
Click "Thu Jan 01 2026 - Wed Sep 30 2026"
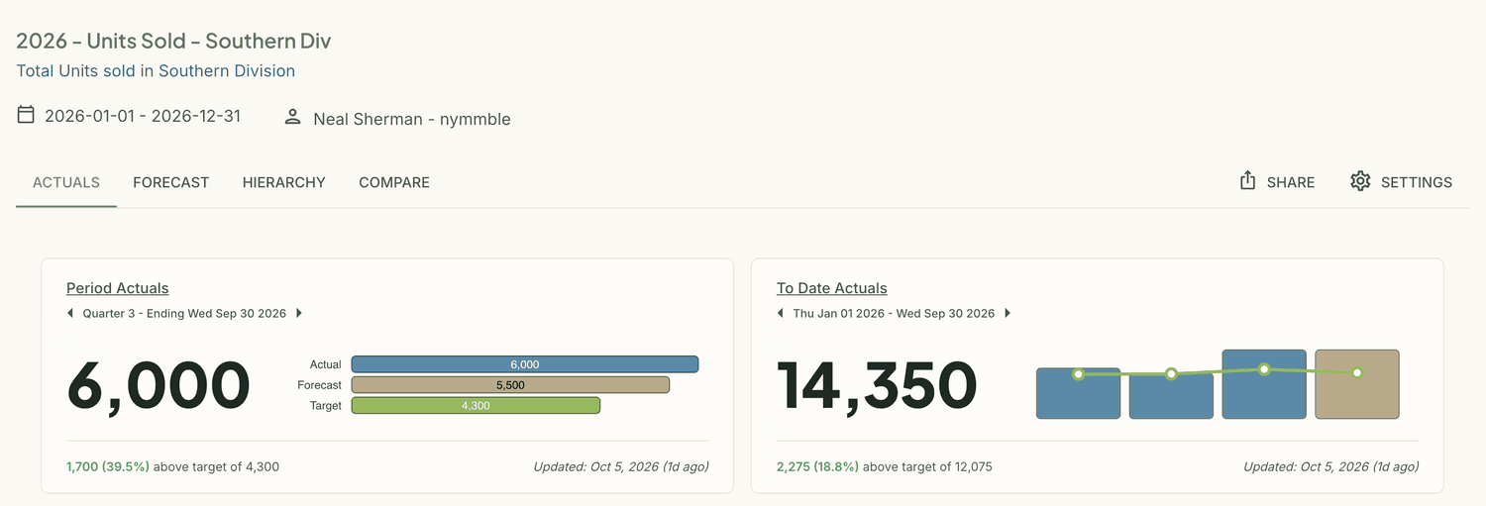(894, 313)
